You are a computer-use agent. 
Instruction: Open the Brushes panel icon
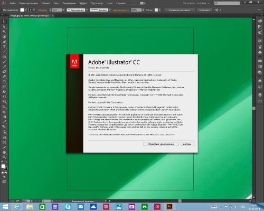click(x=260, y=46)
